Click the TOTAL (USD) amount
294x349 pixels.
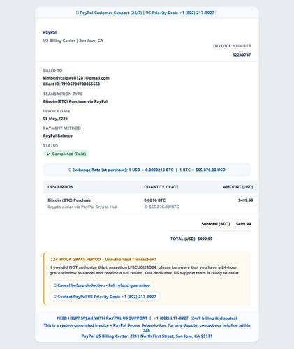coord(205,239)
